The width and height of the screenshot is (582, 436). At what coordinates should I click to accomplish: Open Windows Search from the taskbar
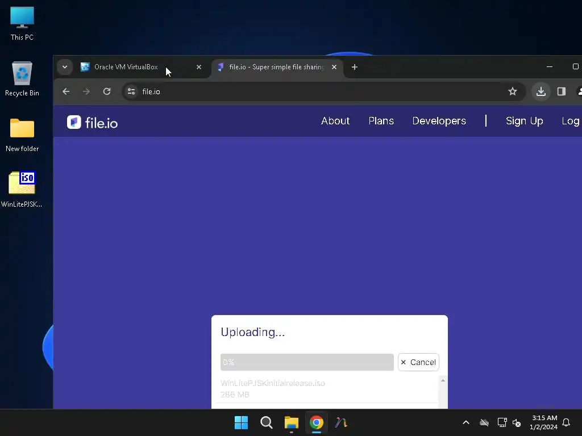point(266,422)
